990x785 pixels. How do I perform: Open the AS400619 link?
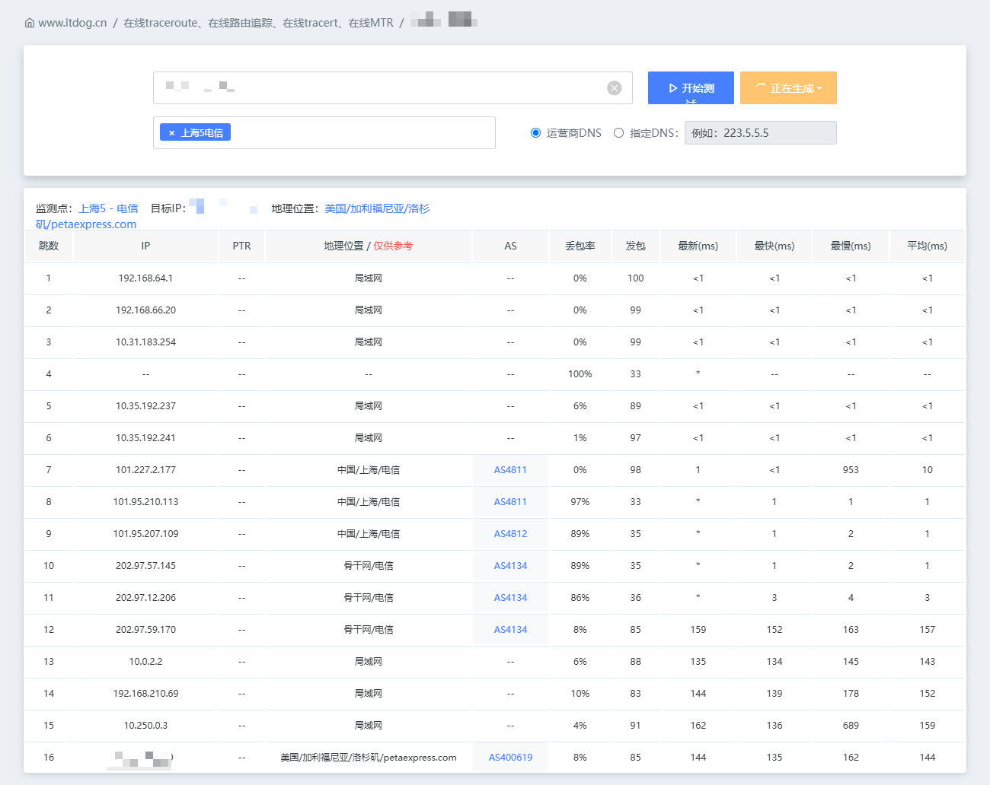pyautogui.click(x=510, y=758)
